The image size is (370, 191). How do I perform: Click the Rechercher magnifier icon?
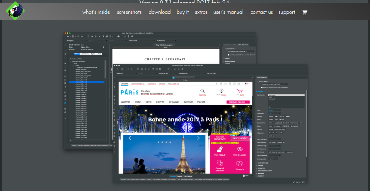[202, 91]
